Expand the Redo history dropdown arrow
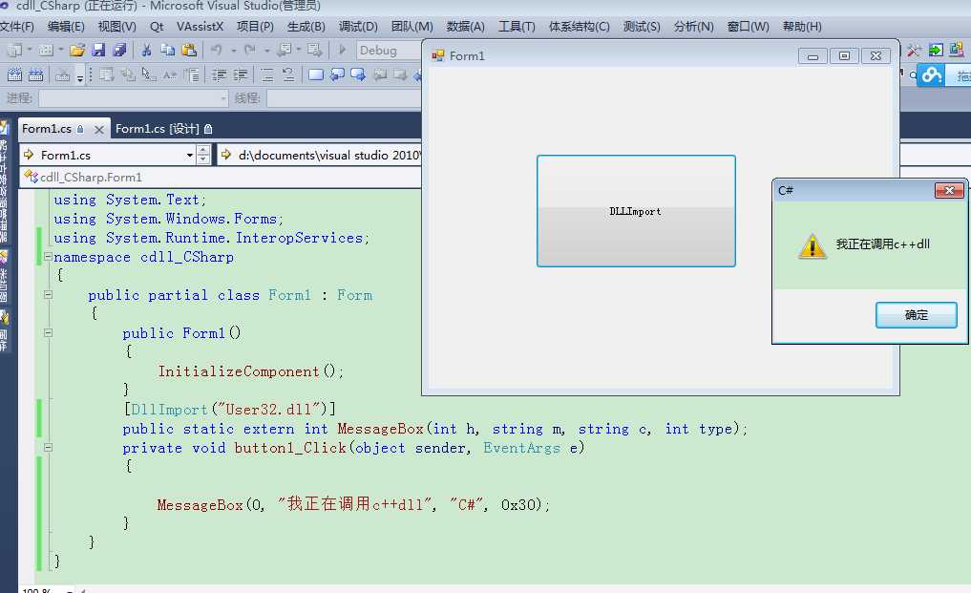 267,51
